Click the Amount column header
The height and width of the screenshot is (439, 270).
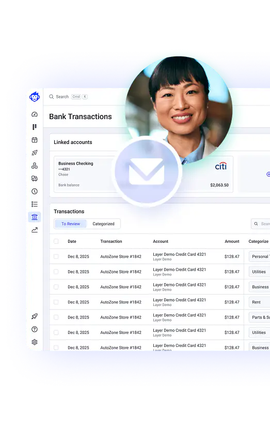click(232, 241)
